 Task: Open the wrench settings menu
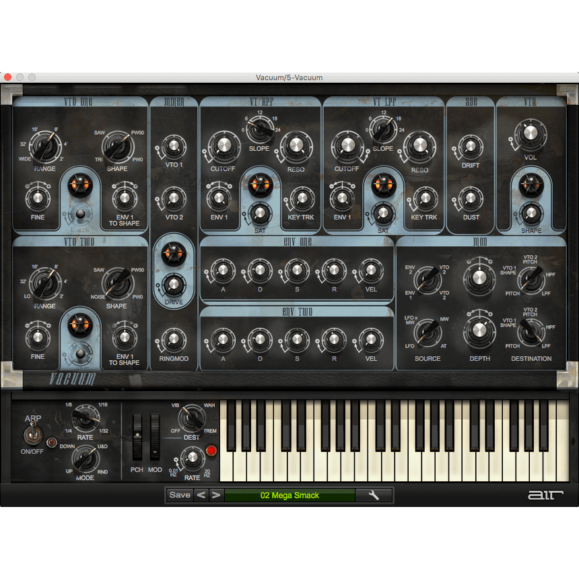(x=374, y=496)
